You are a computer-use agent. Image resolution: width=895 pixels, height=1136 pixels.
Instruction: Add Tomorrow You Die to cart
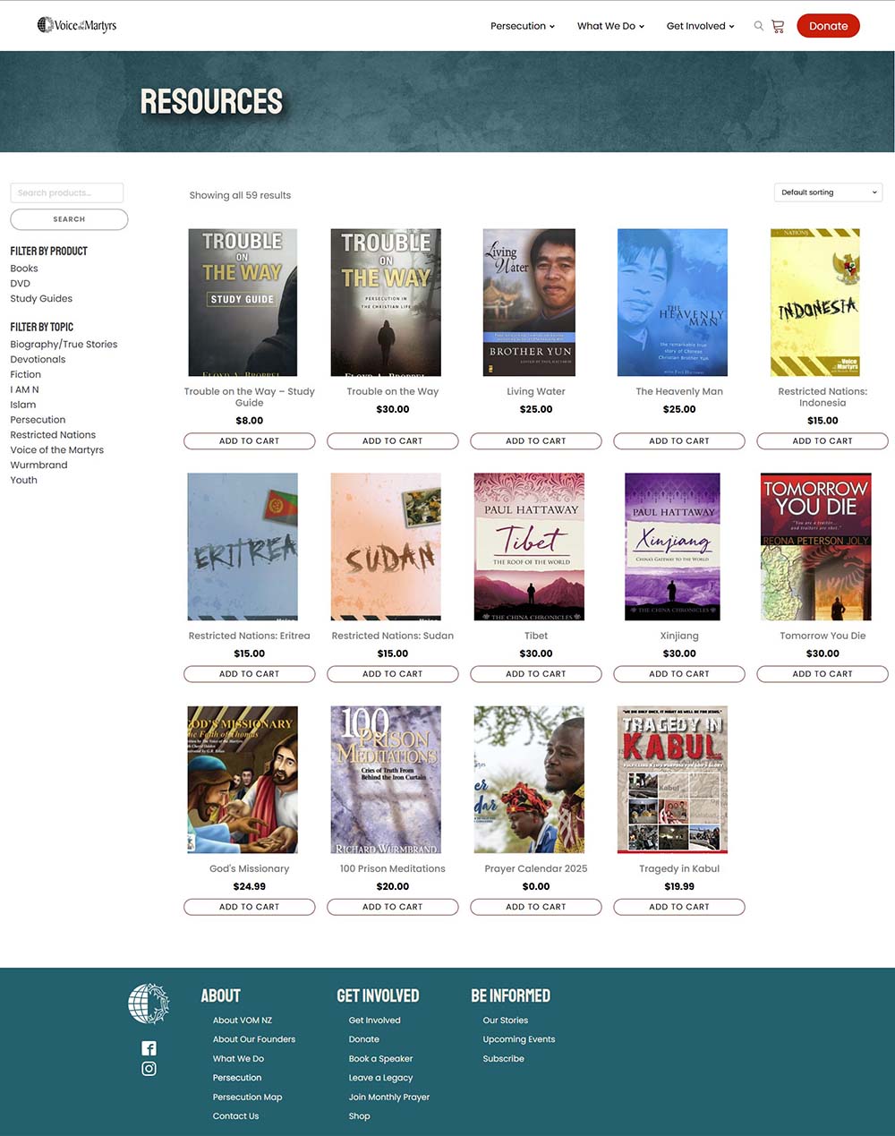823,674
